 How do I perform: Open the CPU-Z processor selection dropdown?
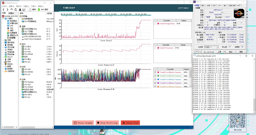coord(211,47)
